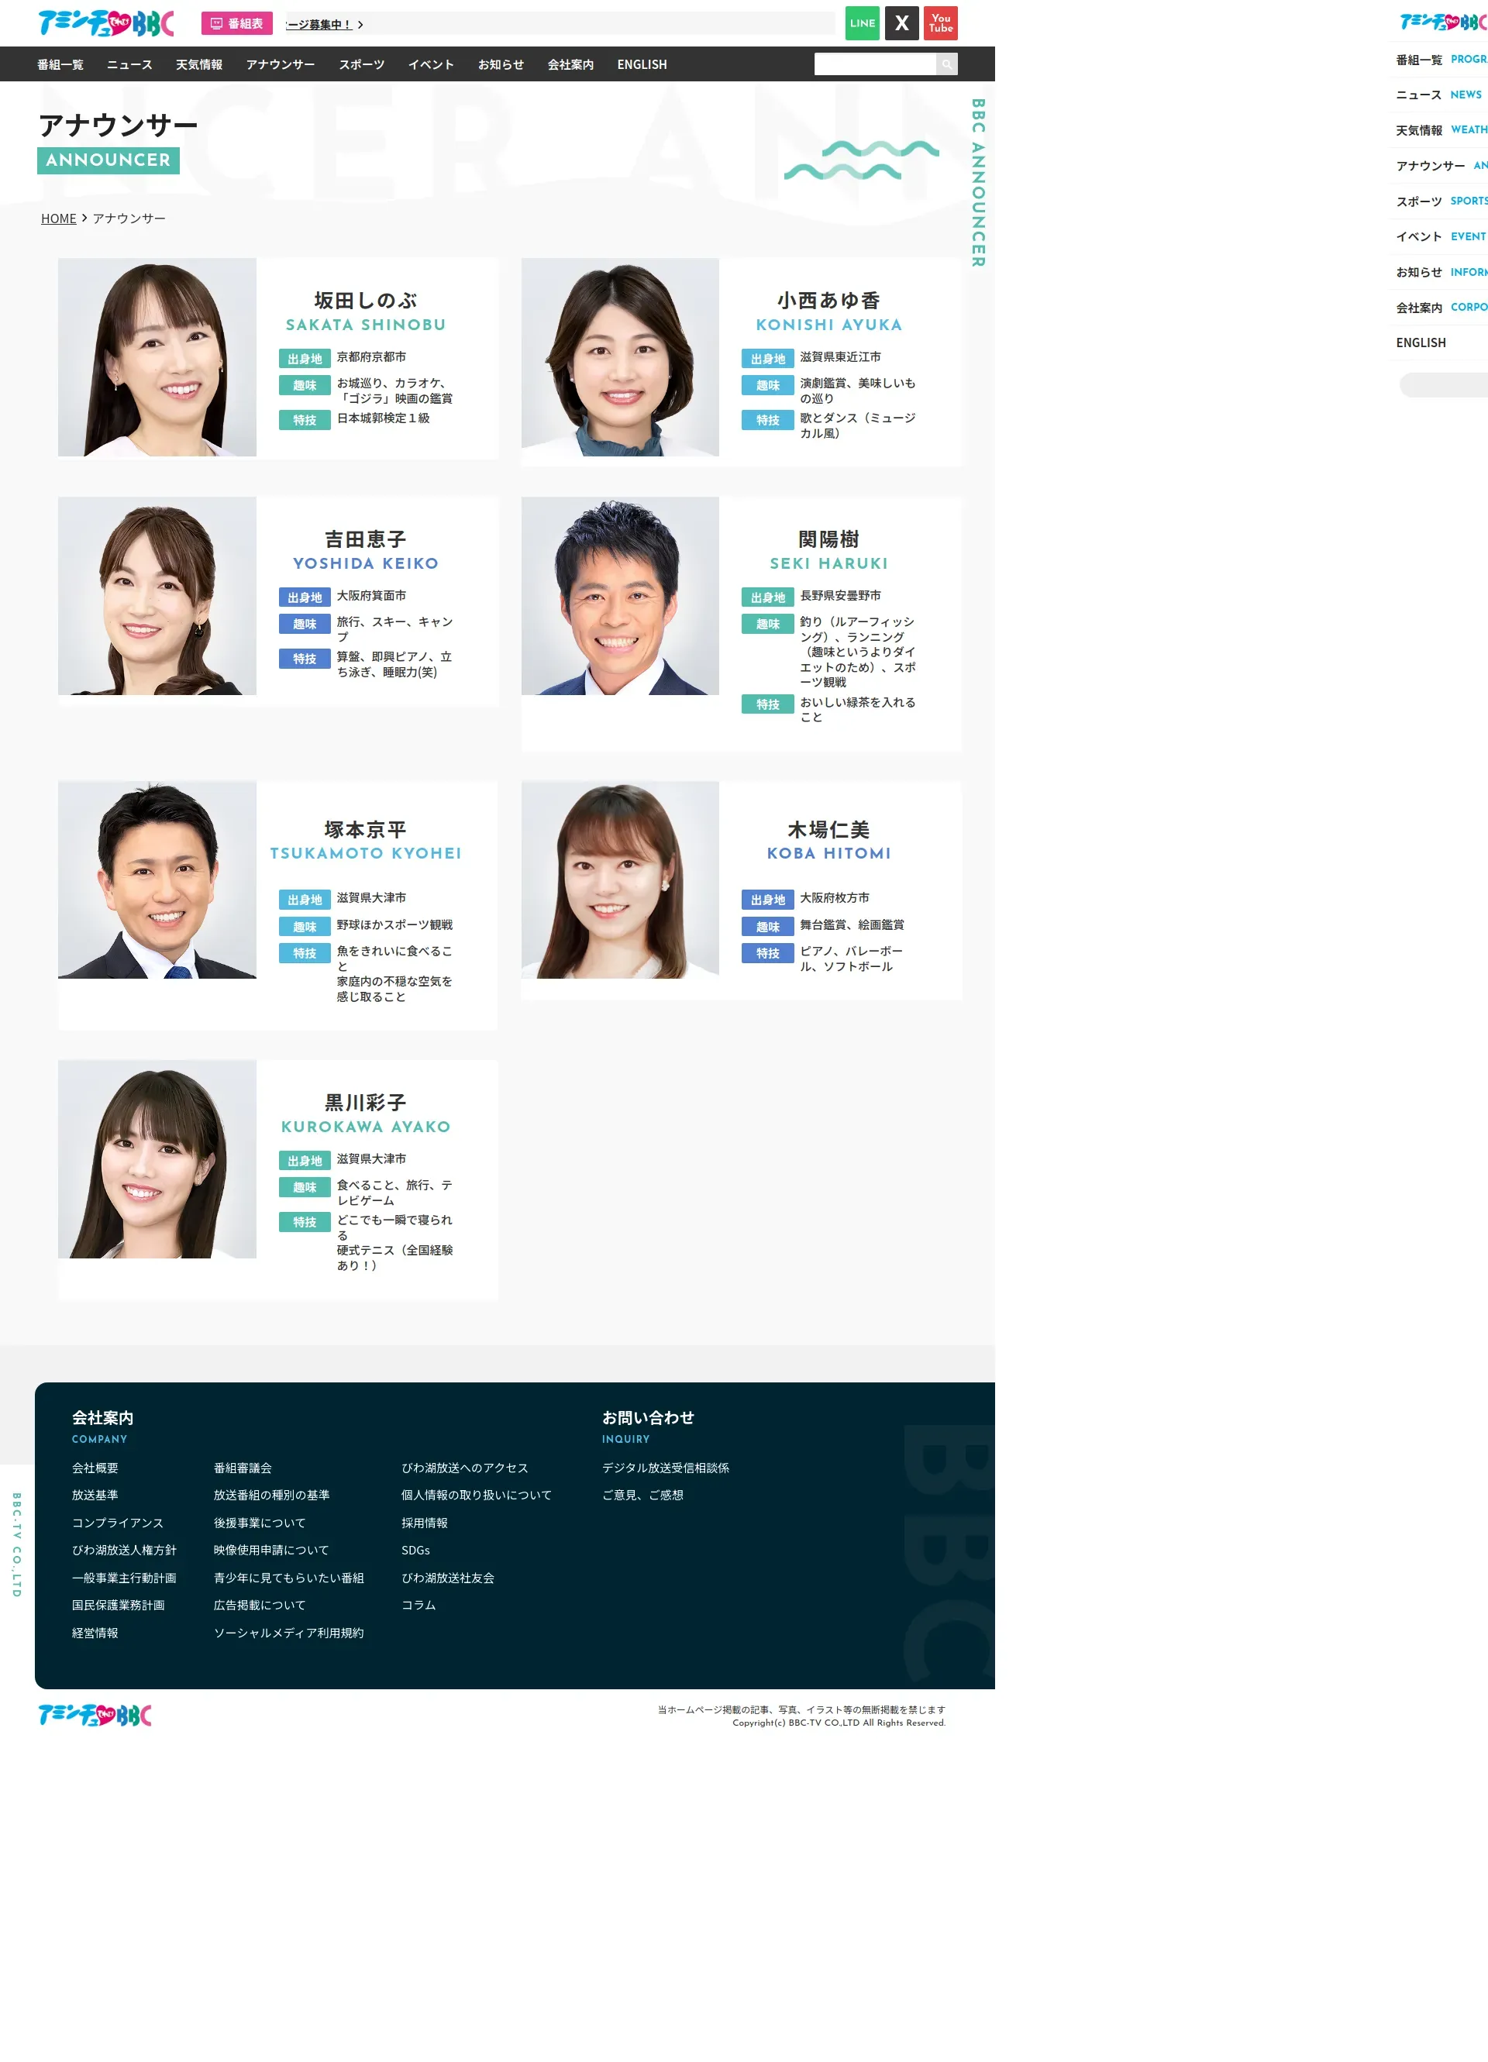Open the アナウンサー navigation menu item
Image resolution: width=1488 pixels, height=2062 pixels.
[x=280, y=64]
